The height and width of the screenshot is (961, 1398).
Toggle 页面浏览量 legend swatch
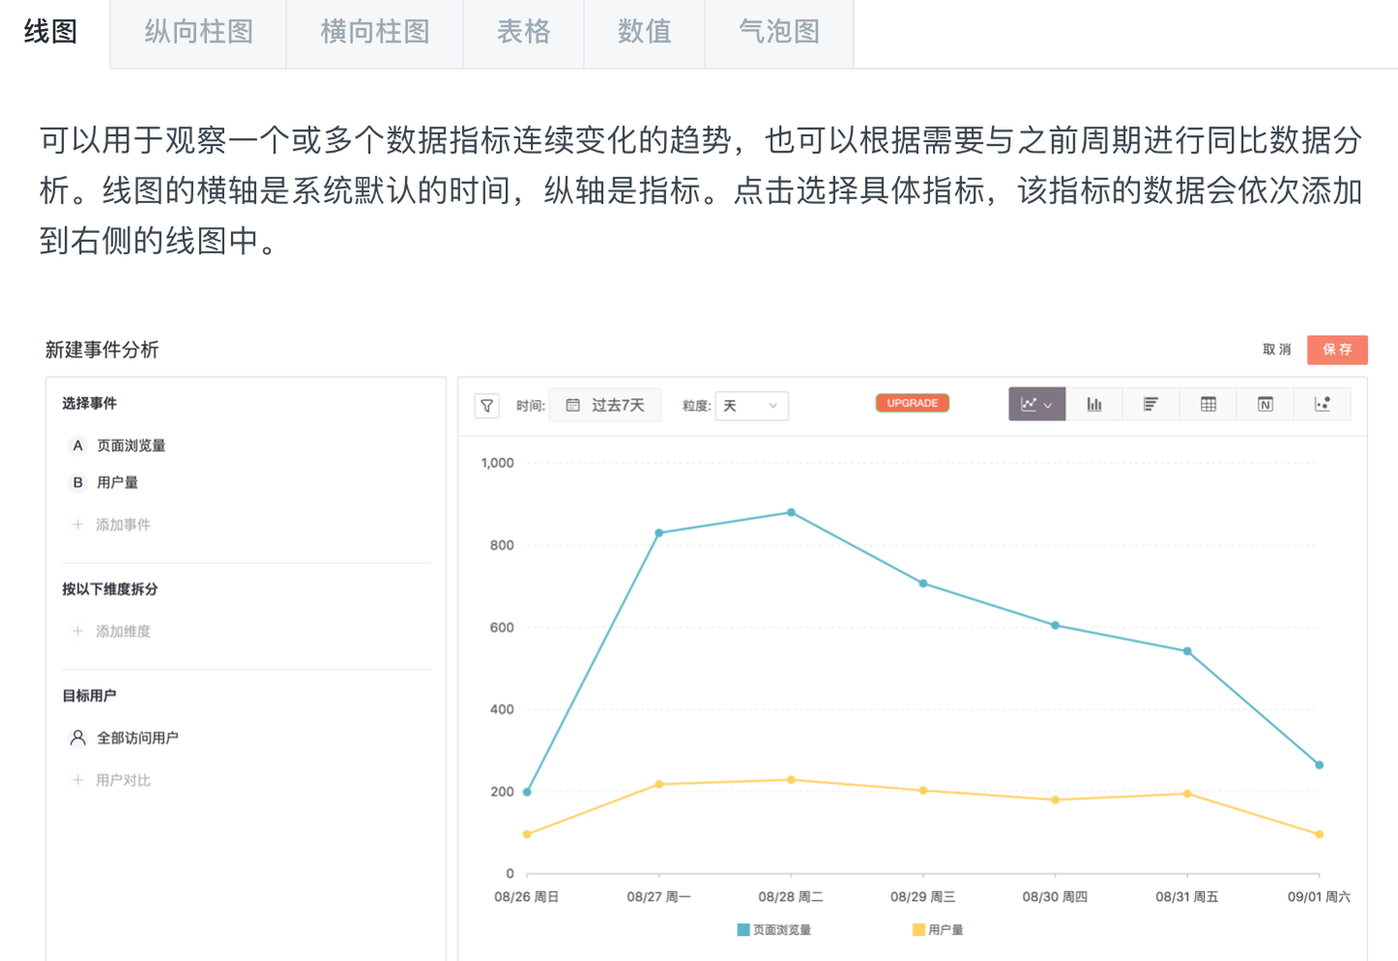[x=743, y=930]
